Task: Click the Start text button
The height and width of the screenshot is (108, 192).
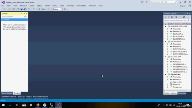Action: [43, 9]
